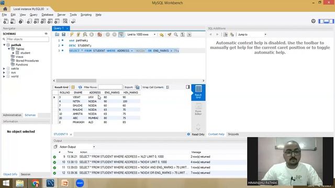Toggle the right sidebar panel visibility
This screenshot has width=335, height=188.
[331, 21]
